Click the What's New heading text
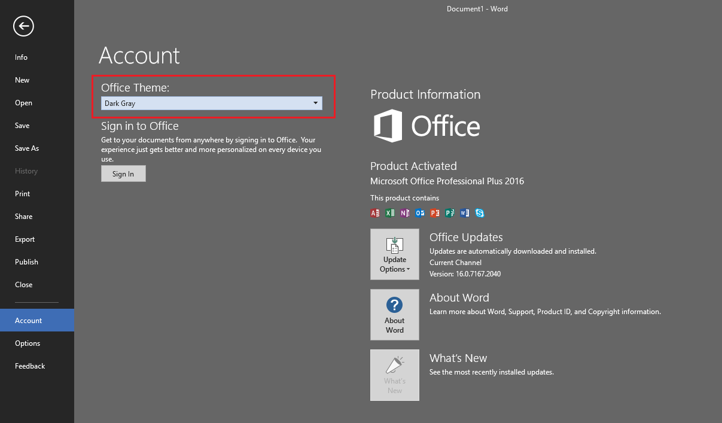722x423 pixels. point(458,358)
